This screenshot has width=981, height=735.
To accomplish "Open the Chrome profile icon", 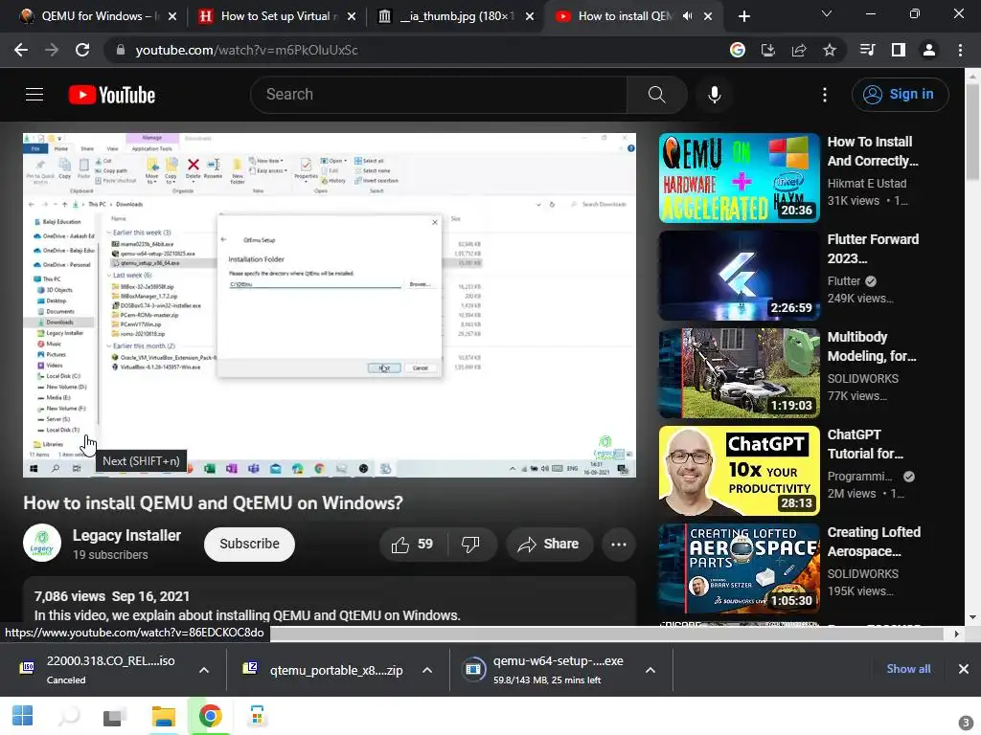I will [928, 50].
